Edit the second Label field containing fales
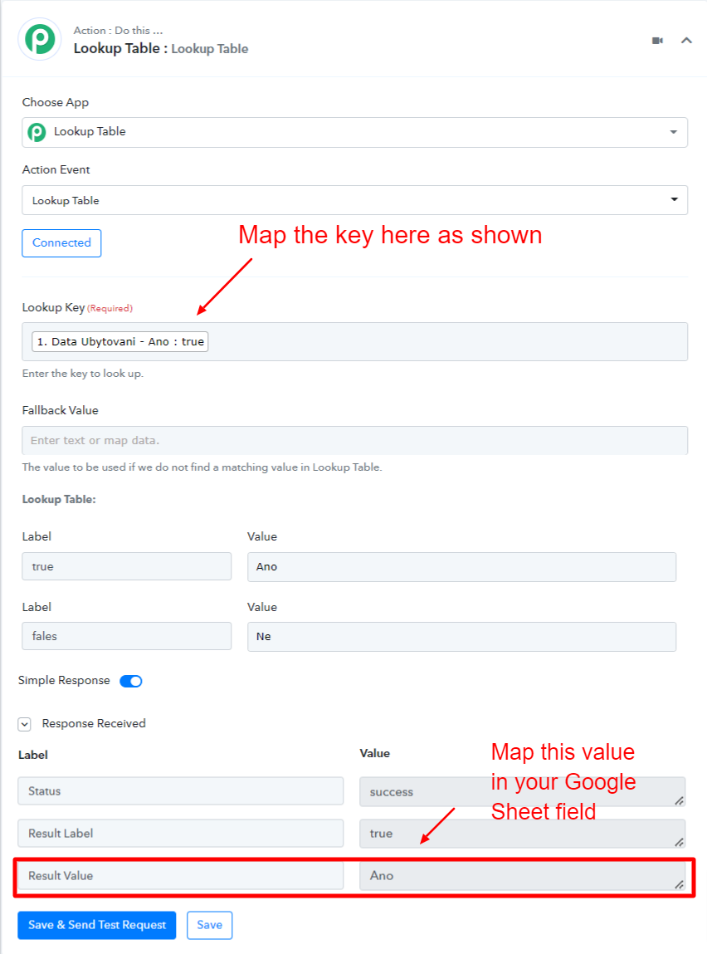Screen dimensions: 707x954 tap(126, 636)
